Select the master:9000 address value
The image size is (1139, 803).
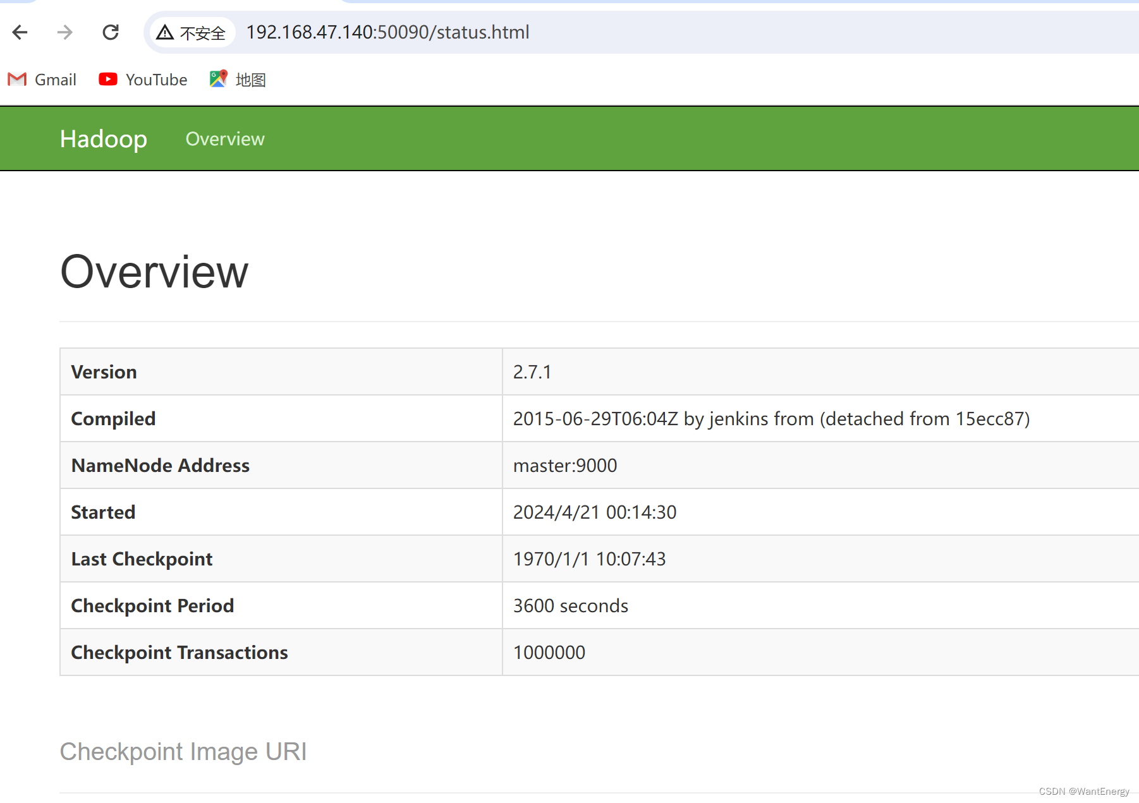pyautogui.click(x=565, y=466)
